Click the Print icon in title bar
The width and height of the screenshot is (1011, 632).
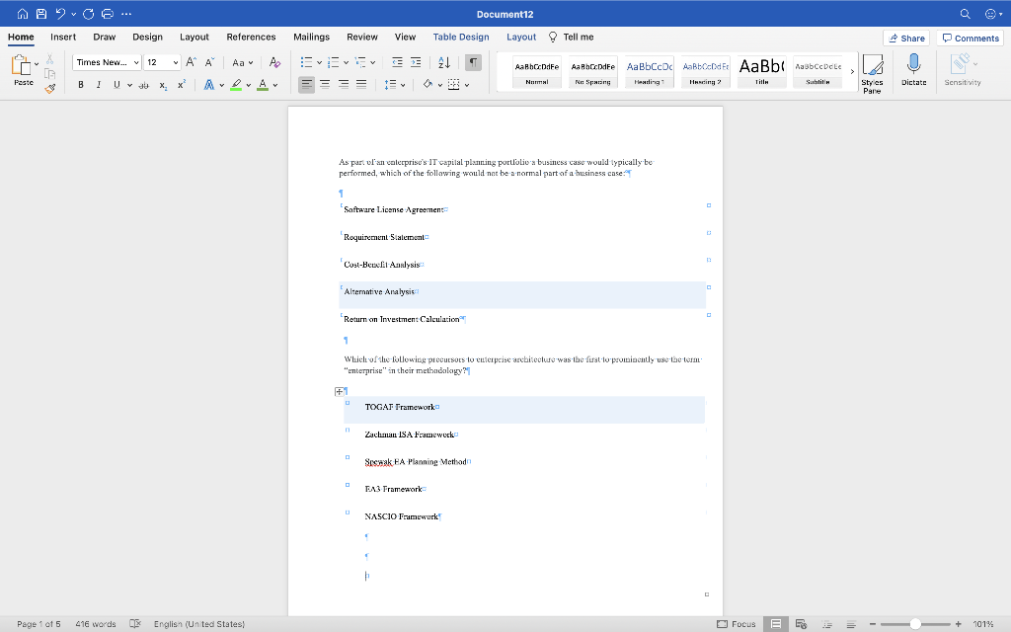[107, 14]
